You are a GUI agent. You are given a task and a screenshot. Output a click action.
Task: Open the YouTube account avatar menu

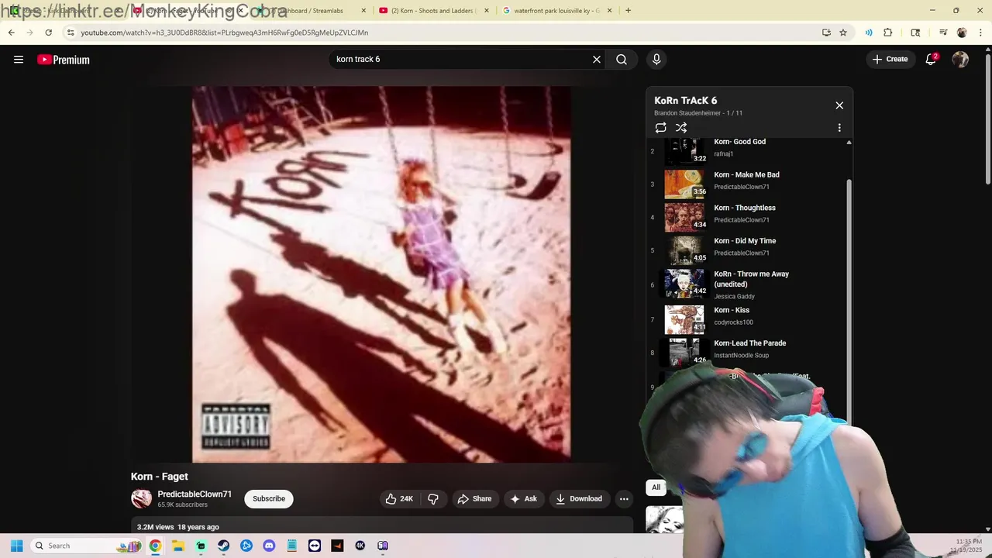(x=960, y=59)
